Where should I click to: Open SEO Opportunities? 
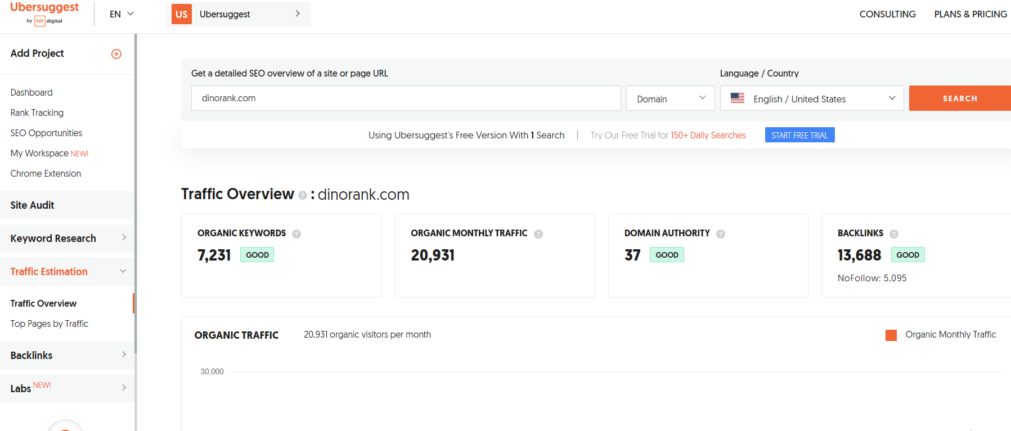point(46,133)
